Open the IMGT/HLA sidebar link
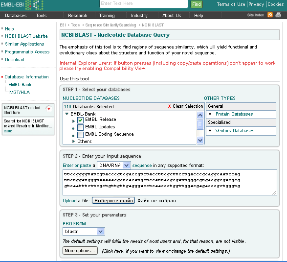The width and height of the screenshot is (287, 262). pos(19,93)
